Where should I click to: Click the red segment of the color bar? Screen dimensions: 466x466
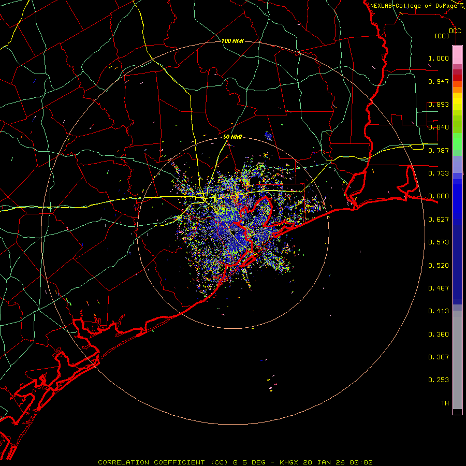[457, 77]
